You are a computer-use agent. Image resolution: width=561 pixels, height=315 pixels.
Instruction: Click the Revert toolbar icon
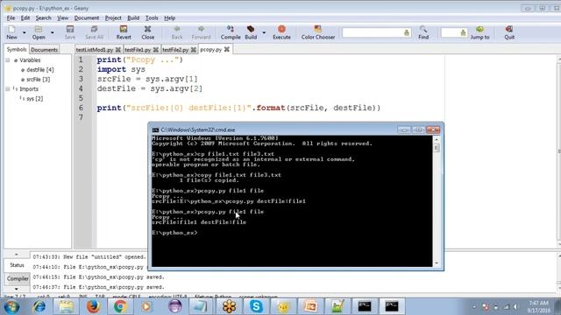click(x=124, y=32)
